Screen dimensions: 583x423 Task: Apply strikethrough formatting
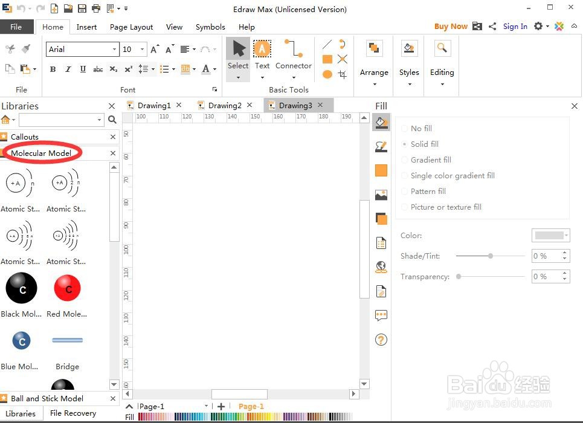coord(98,69)
